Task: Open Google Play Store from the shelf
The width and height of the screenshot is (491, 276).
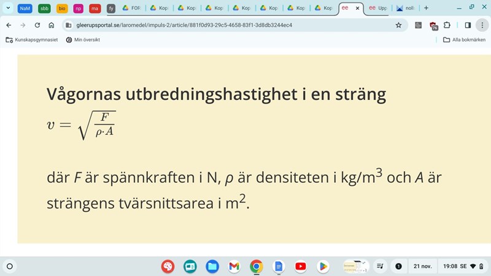Action: click(x=322, y=266)
